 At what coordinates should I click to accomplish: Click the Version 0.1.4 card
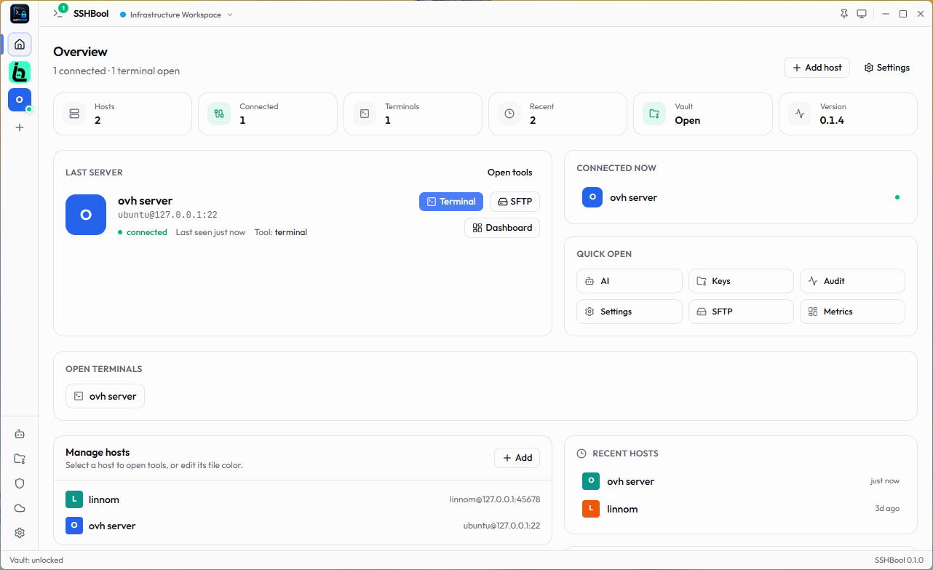pyautogui.click(x=848, y=114)
